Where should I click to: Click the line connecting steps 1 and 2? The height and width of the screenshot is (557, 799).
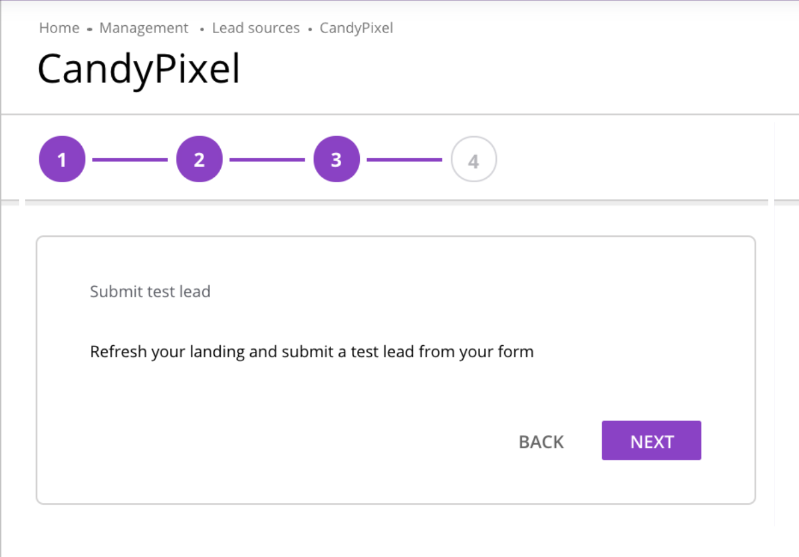coord(130,160)
